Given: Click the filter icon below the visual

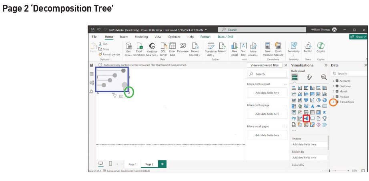Looking at the screenshot, I should [115, 96].
